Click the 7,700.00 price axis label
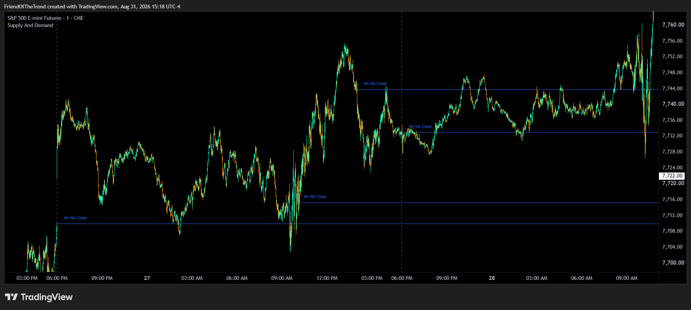691x310 pixels. 673,263
